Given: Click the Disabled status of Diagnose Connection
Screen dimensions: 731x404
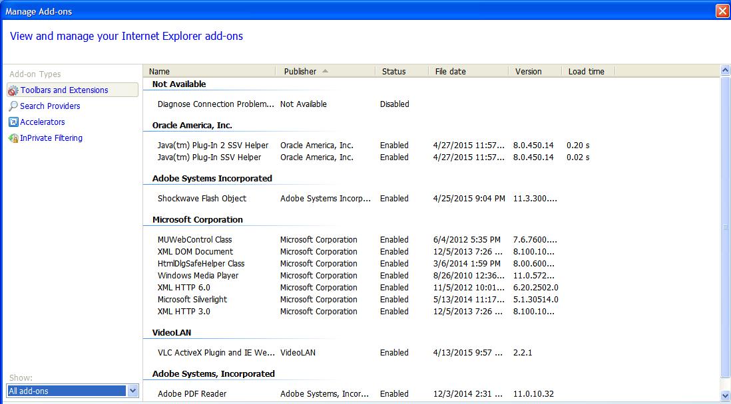Looking at the screenshot, I should [394, 104].
